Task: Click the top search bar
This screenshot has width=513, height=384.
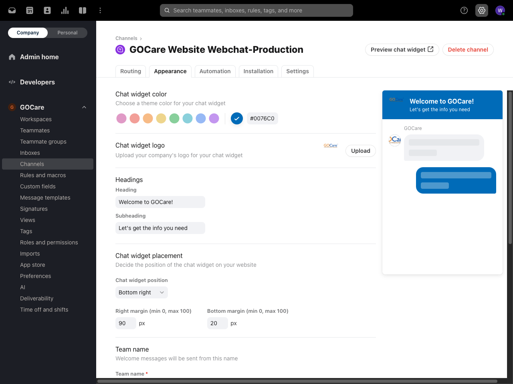Action: tap(256, 10)
